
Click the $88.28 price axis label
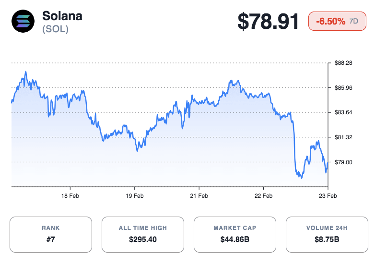(343, 63)
